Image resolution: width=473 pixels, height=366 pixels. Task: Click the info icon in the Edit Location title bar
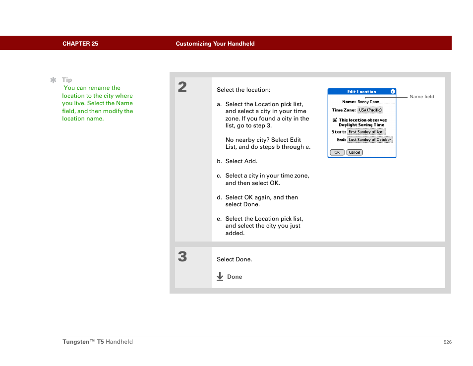(393, 91)
